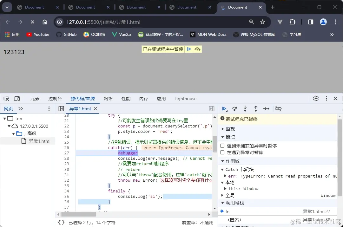Show more navigator tabs chevron

21,108
